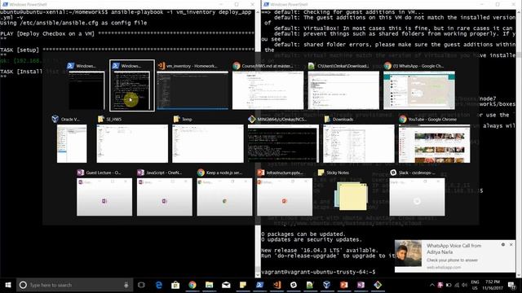
Task: Open the volume control tray icon
Action: point(464,285)
